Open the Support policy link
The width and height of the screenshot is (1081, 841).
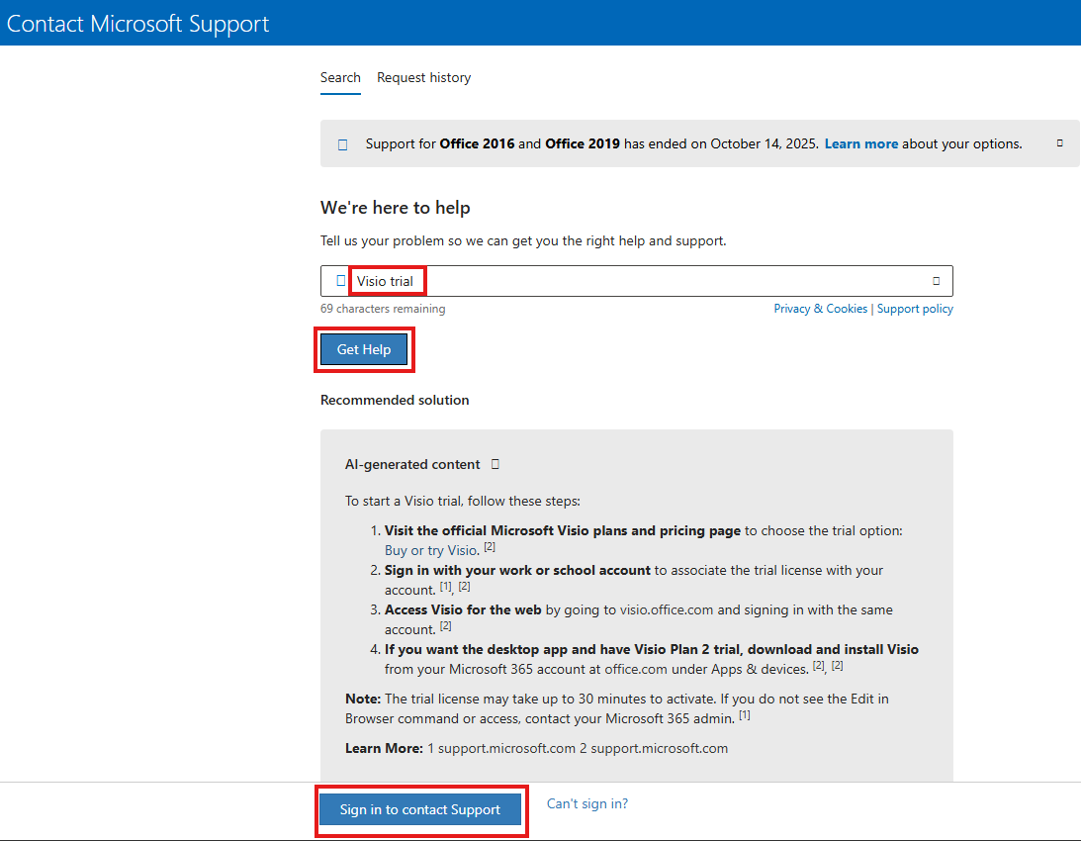(915, 309)
